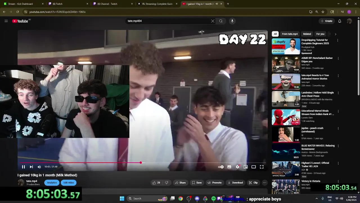Open options for Marvel Rivals stream
The height and width of the screenshot is (203, 360).
tap(338, 111)
